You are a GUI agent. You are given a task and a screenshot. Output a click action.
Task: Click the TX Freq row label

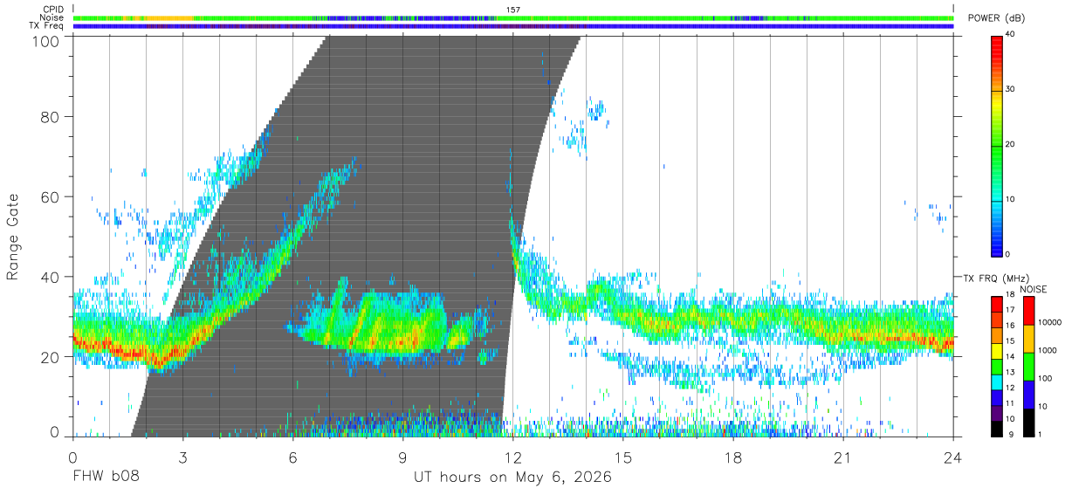(x=46, y=26)
